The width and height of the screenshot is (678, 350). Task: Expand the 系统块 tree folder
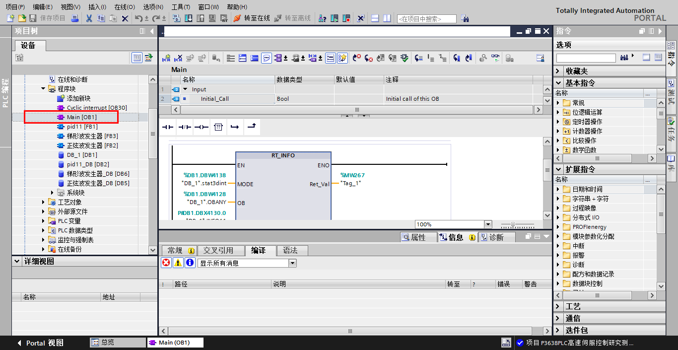53,193
